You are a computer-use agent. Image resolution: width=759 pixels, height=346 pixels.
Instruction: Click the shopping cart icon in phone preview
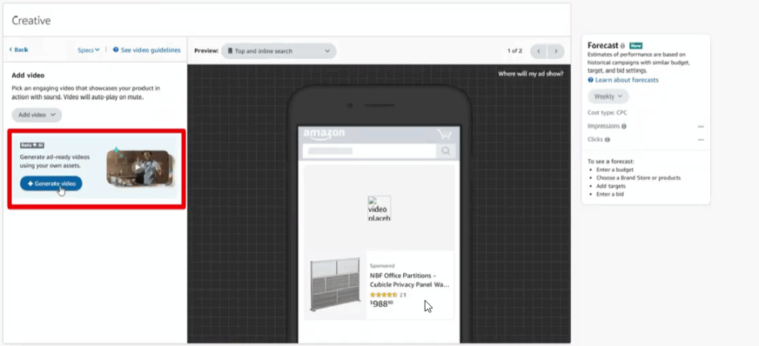coord(444,135)
